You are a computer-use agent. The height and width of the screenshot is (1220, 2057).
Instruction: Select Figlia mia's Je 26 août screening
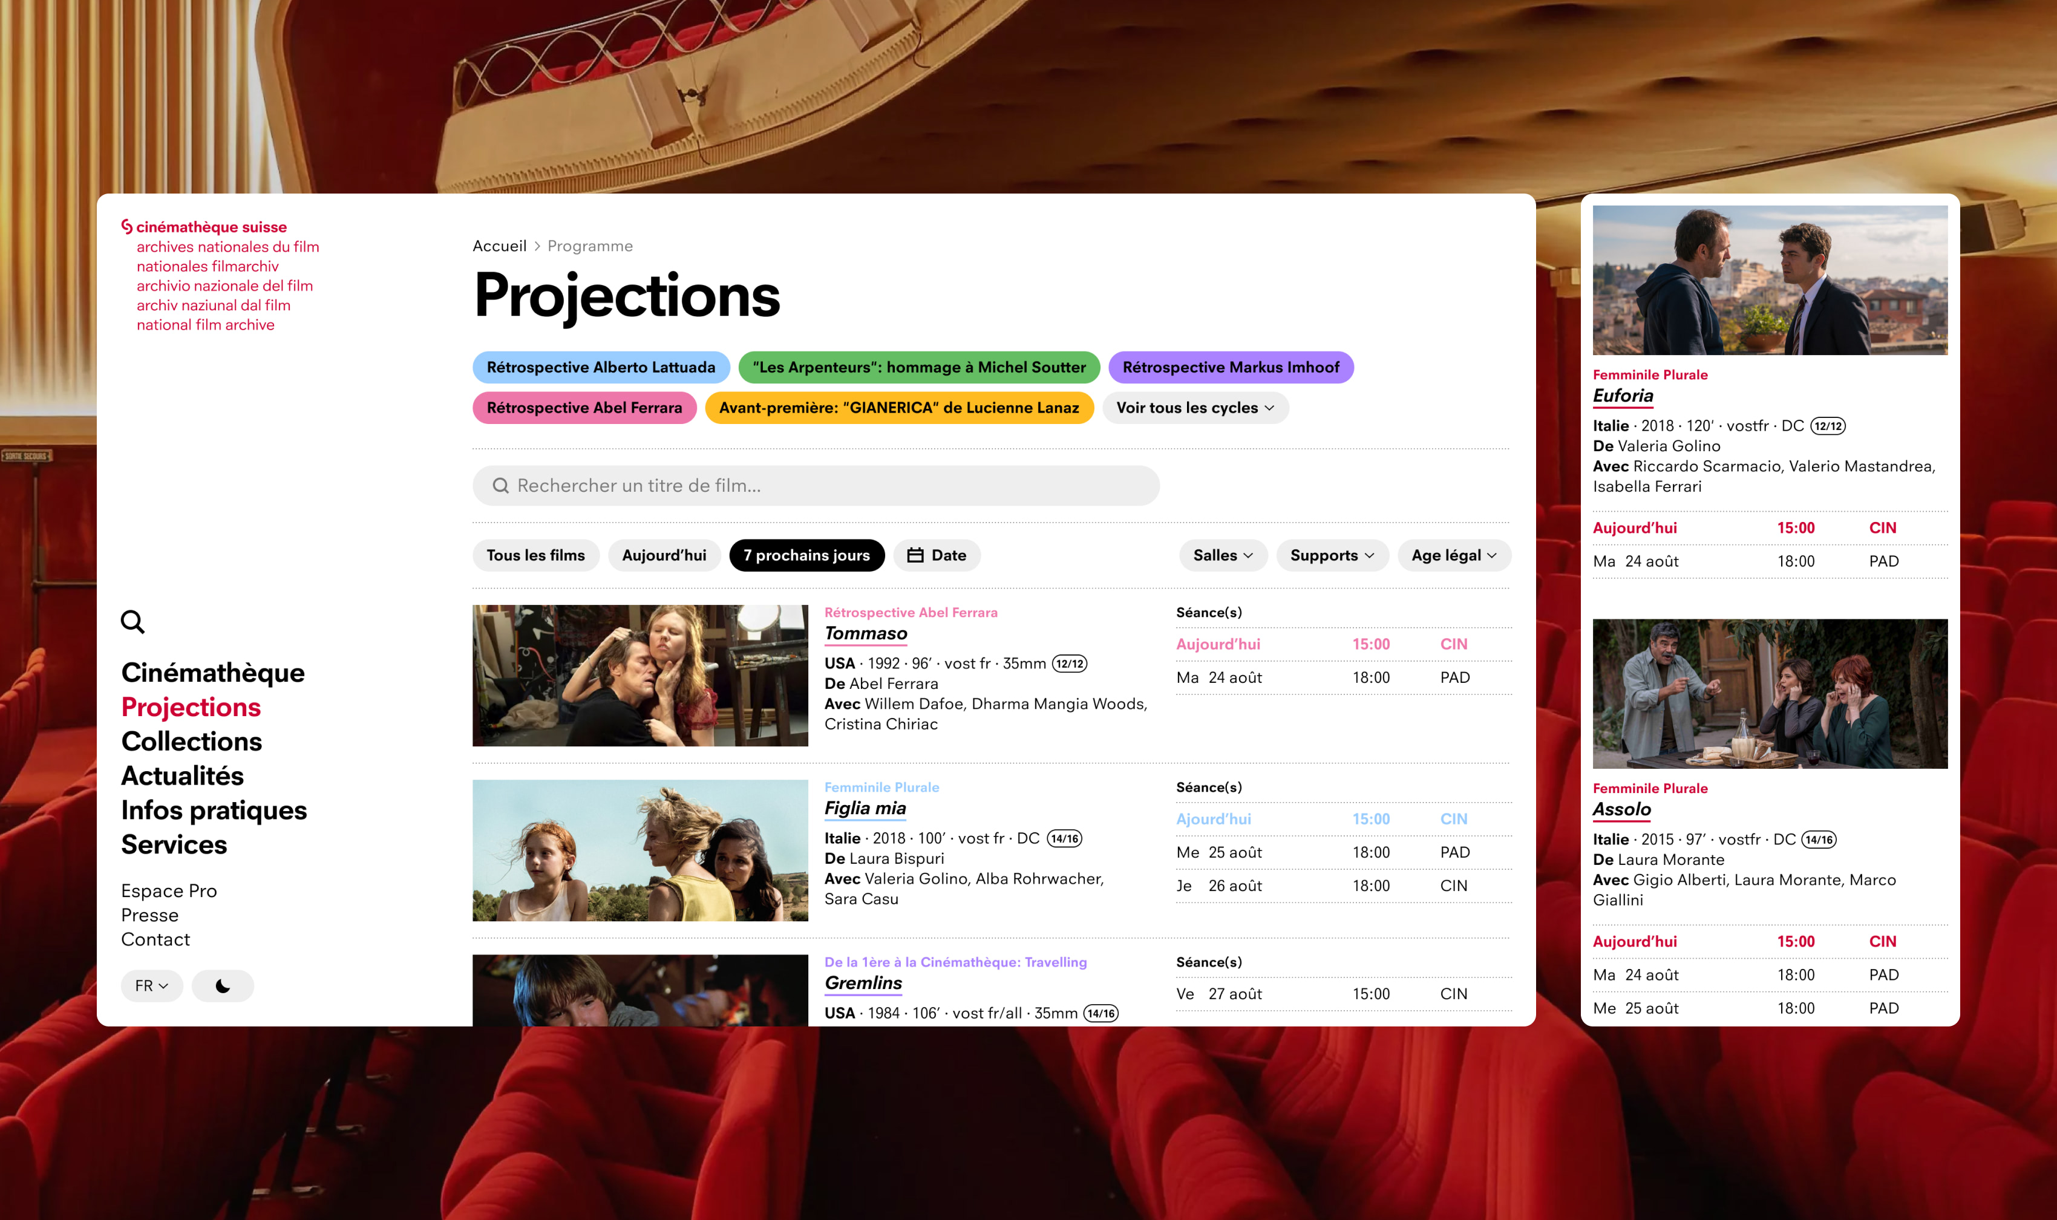(1343, 886)
